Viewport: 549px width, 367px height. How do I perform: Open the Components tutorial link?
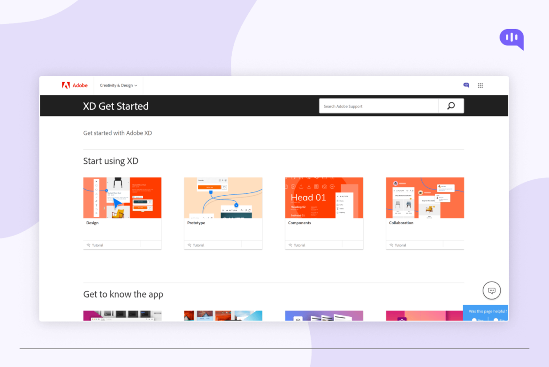[x=299, y=222]
